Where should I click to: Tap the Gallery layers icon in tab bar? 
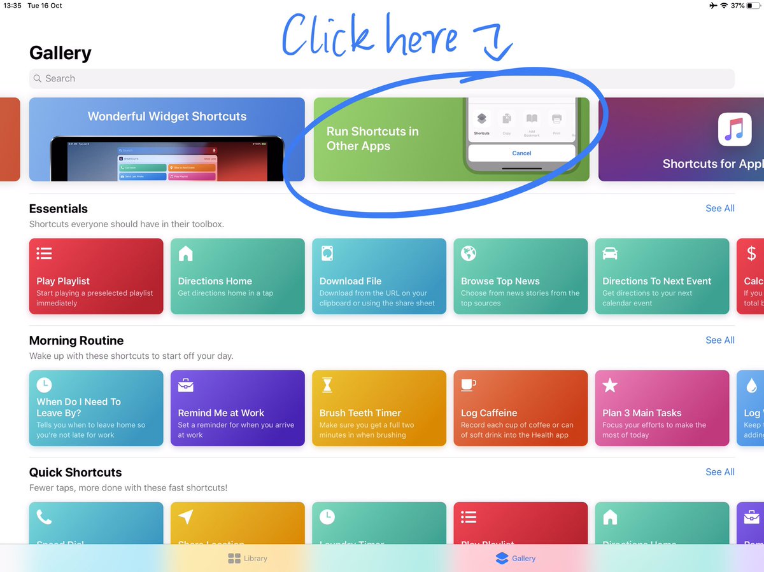[502, 559]
